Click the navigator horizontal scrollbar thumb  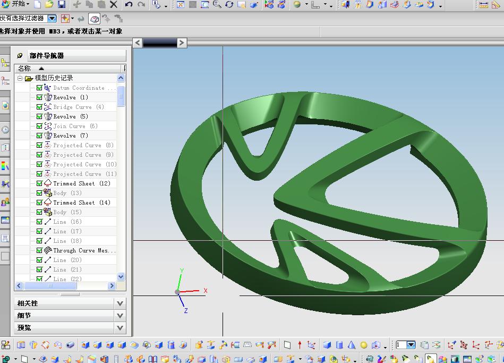point(50,286)
